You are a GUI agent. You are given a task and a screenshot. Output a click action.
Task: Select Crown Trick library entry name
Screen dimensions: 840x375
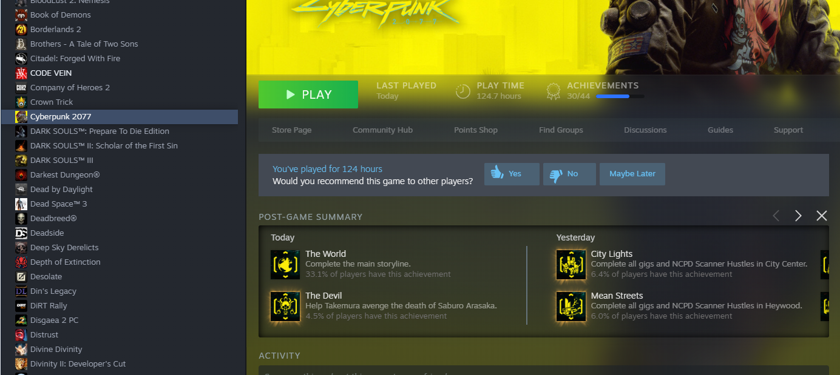point(52,102)
